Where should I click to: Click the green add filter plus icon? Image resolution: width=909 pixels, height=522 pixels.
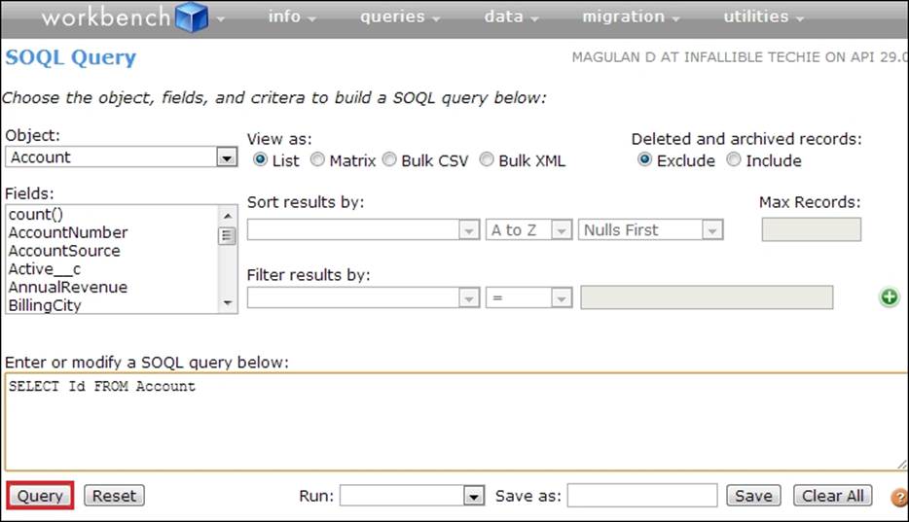tap(889, 297)
